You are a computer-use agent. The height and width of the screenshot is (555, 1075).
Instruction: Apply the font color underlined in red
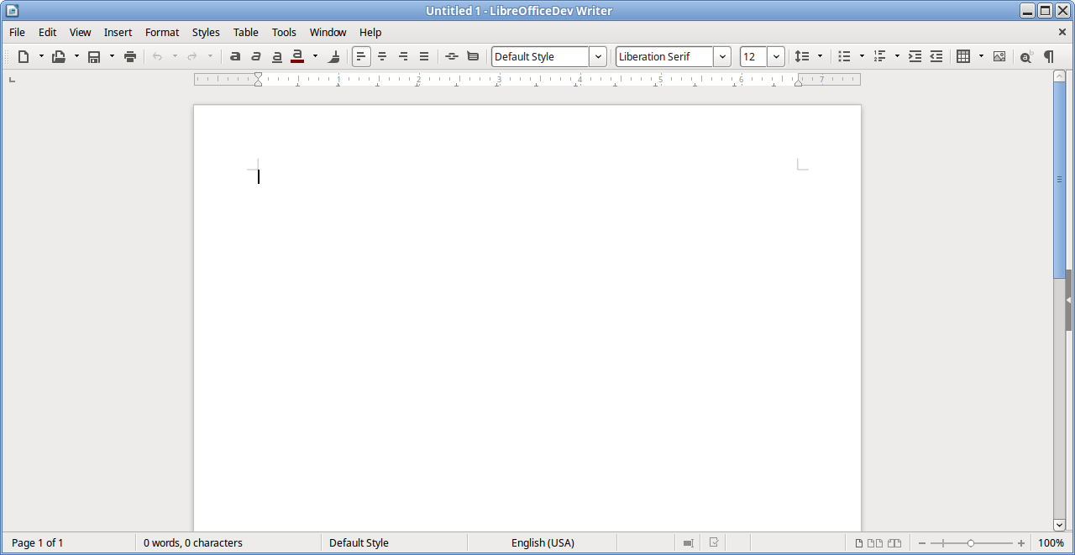pyautogui.click(x=297, y=56)
